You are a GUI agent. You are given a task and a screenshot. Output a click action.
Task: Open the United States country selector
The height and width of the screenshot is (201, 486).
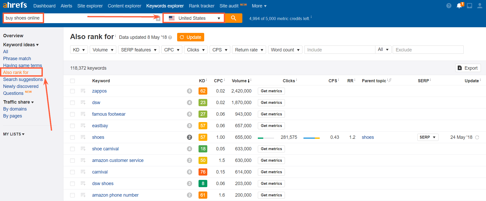click(194, 18)
